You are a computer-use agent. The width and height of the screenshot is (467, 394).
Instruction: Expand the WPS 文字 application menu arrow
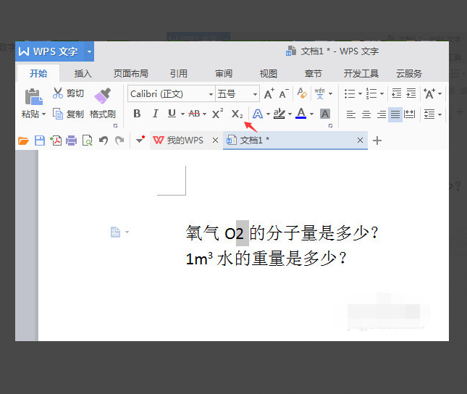pos(89,51)
